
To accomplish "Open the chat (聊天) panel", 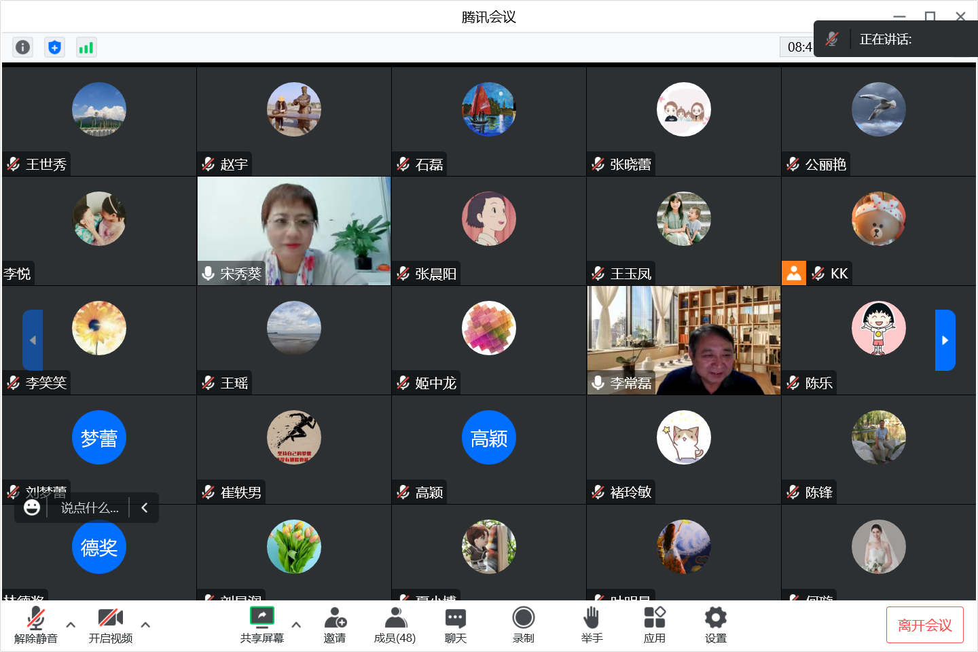I will 455,624.
